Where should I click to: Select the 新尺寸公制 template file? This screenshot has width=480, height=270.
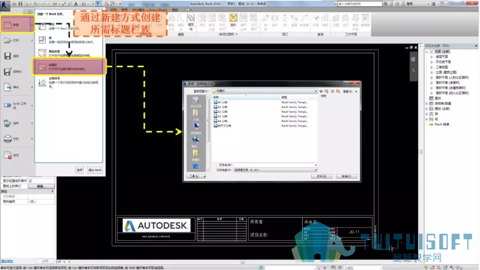223,126
